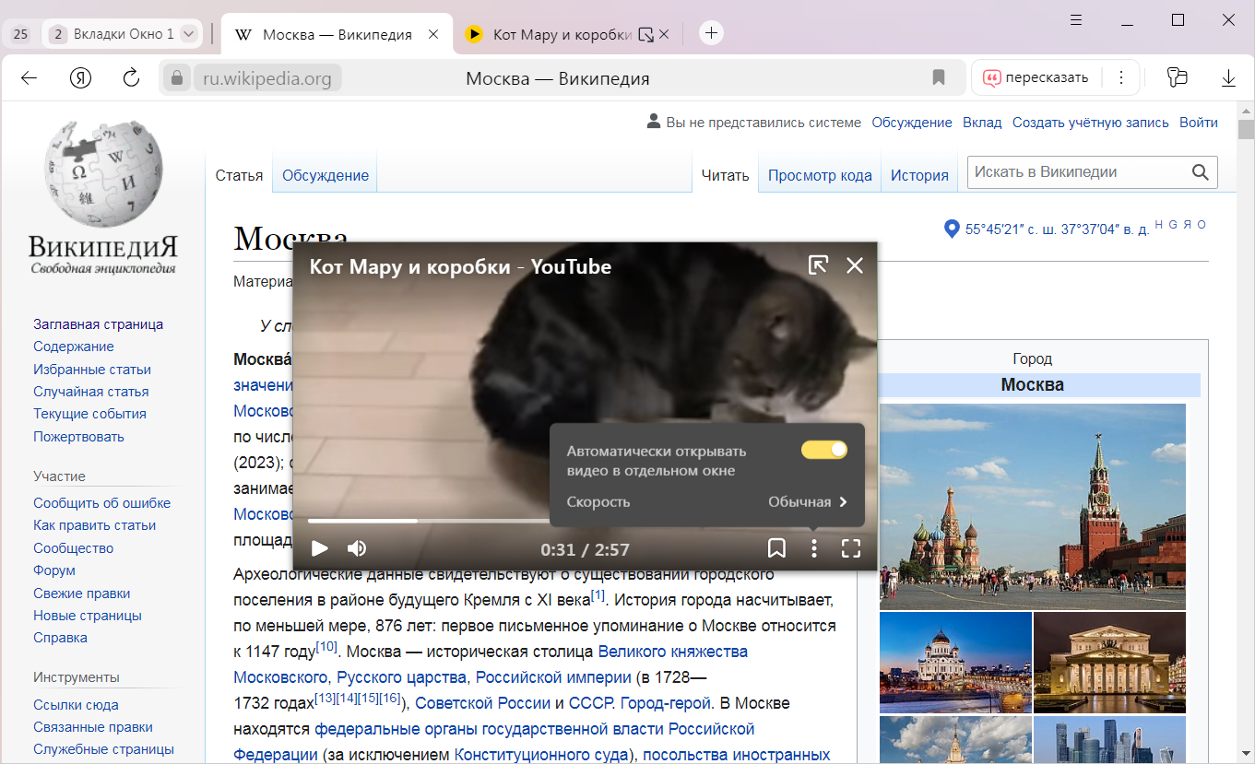The height and width of the screenshot is (764, 1255).
Task: Close the floating video player
Action: pos(855,265)
